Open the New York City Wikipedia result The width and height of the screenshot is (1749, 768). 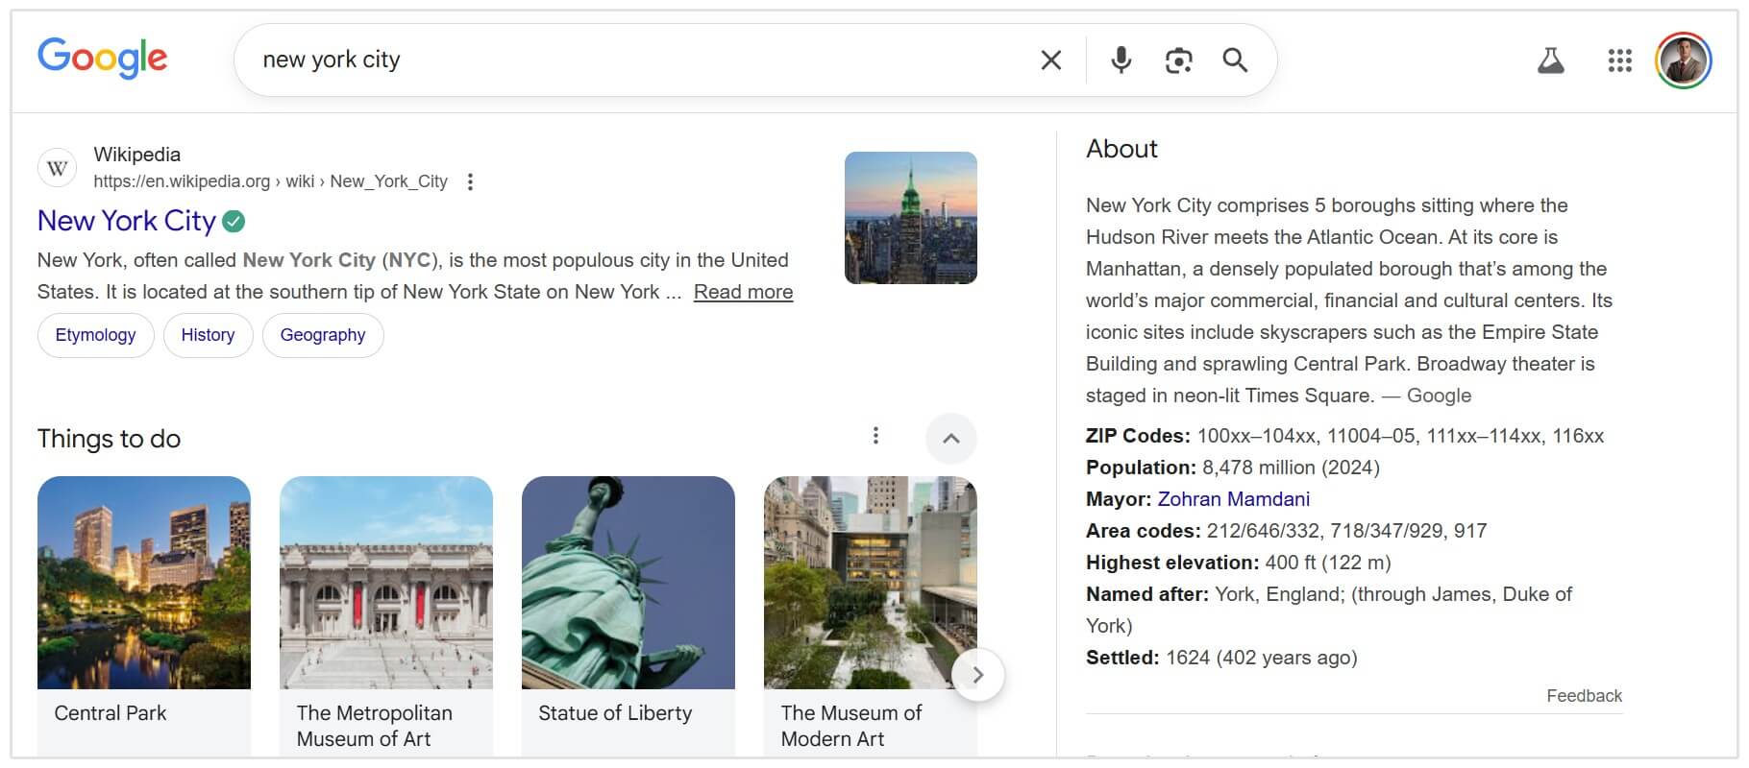point(126,221)
